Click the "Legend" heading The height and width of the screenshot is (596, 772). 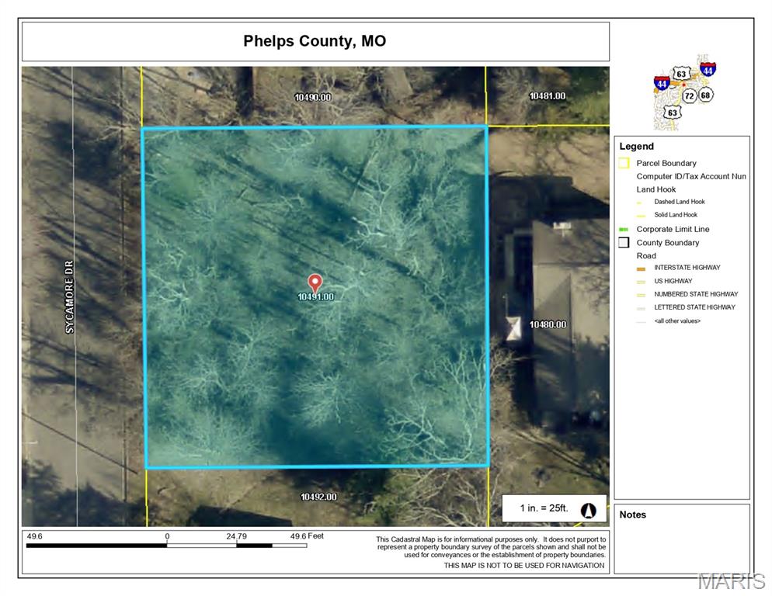pyautogui.click(x=637, y=146)
